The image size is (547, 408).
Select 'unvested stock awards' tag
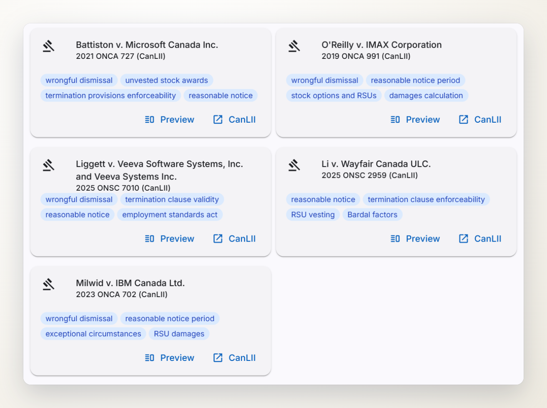click(x=167, y=80)
